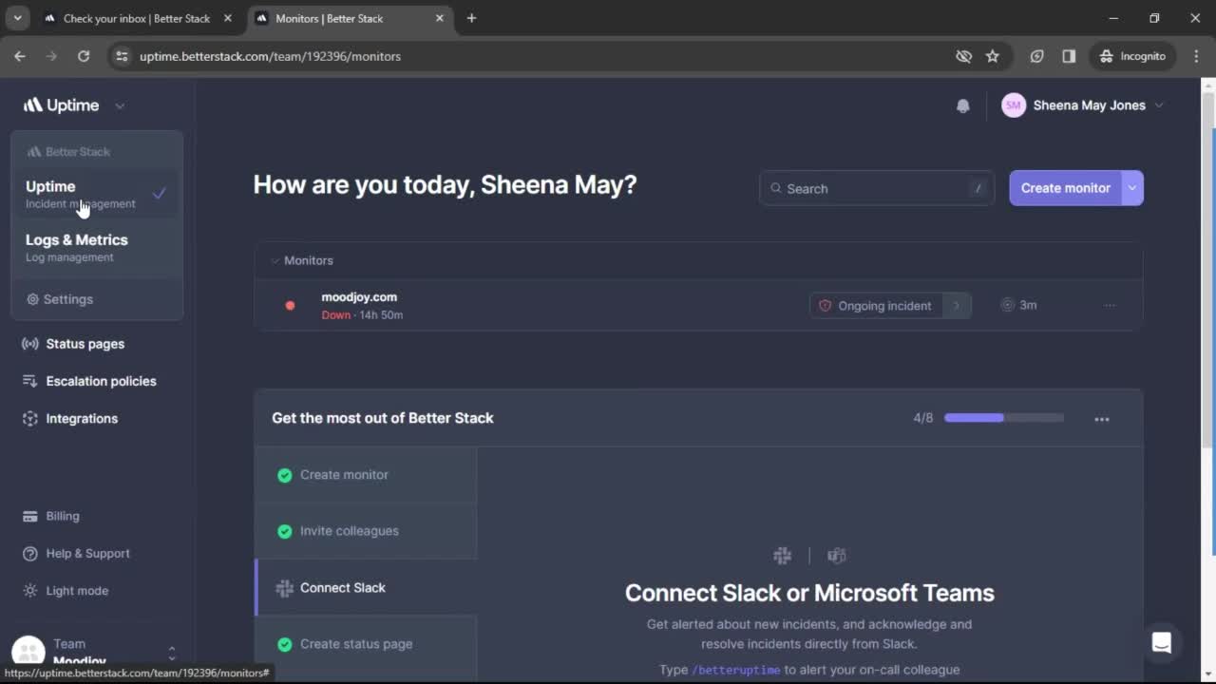Open Integrations in sidebar
This screenshot has height=684, width=1216.
tap(82, 418)
